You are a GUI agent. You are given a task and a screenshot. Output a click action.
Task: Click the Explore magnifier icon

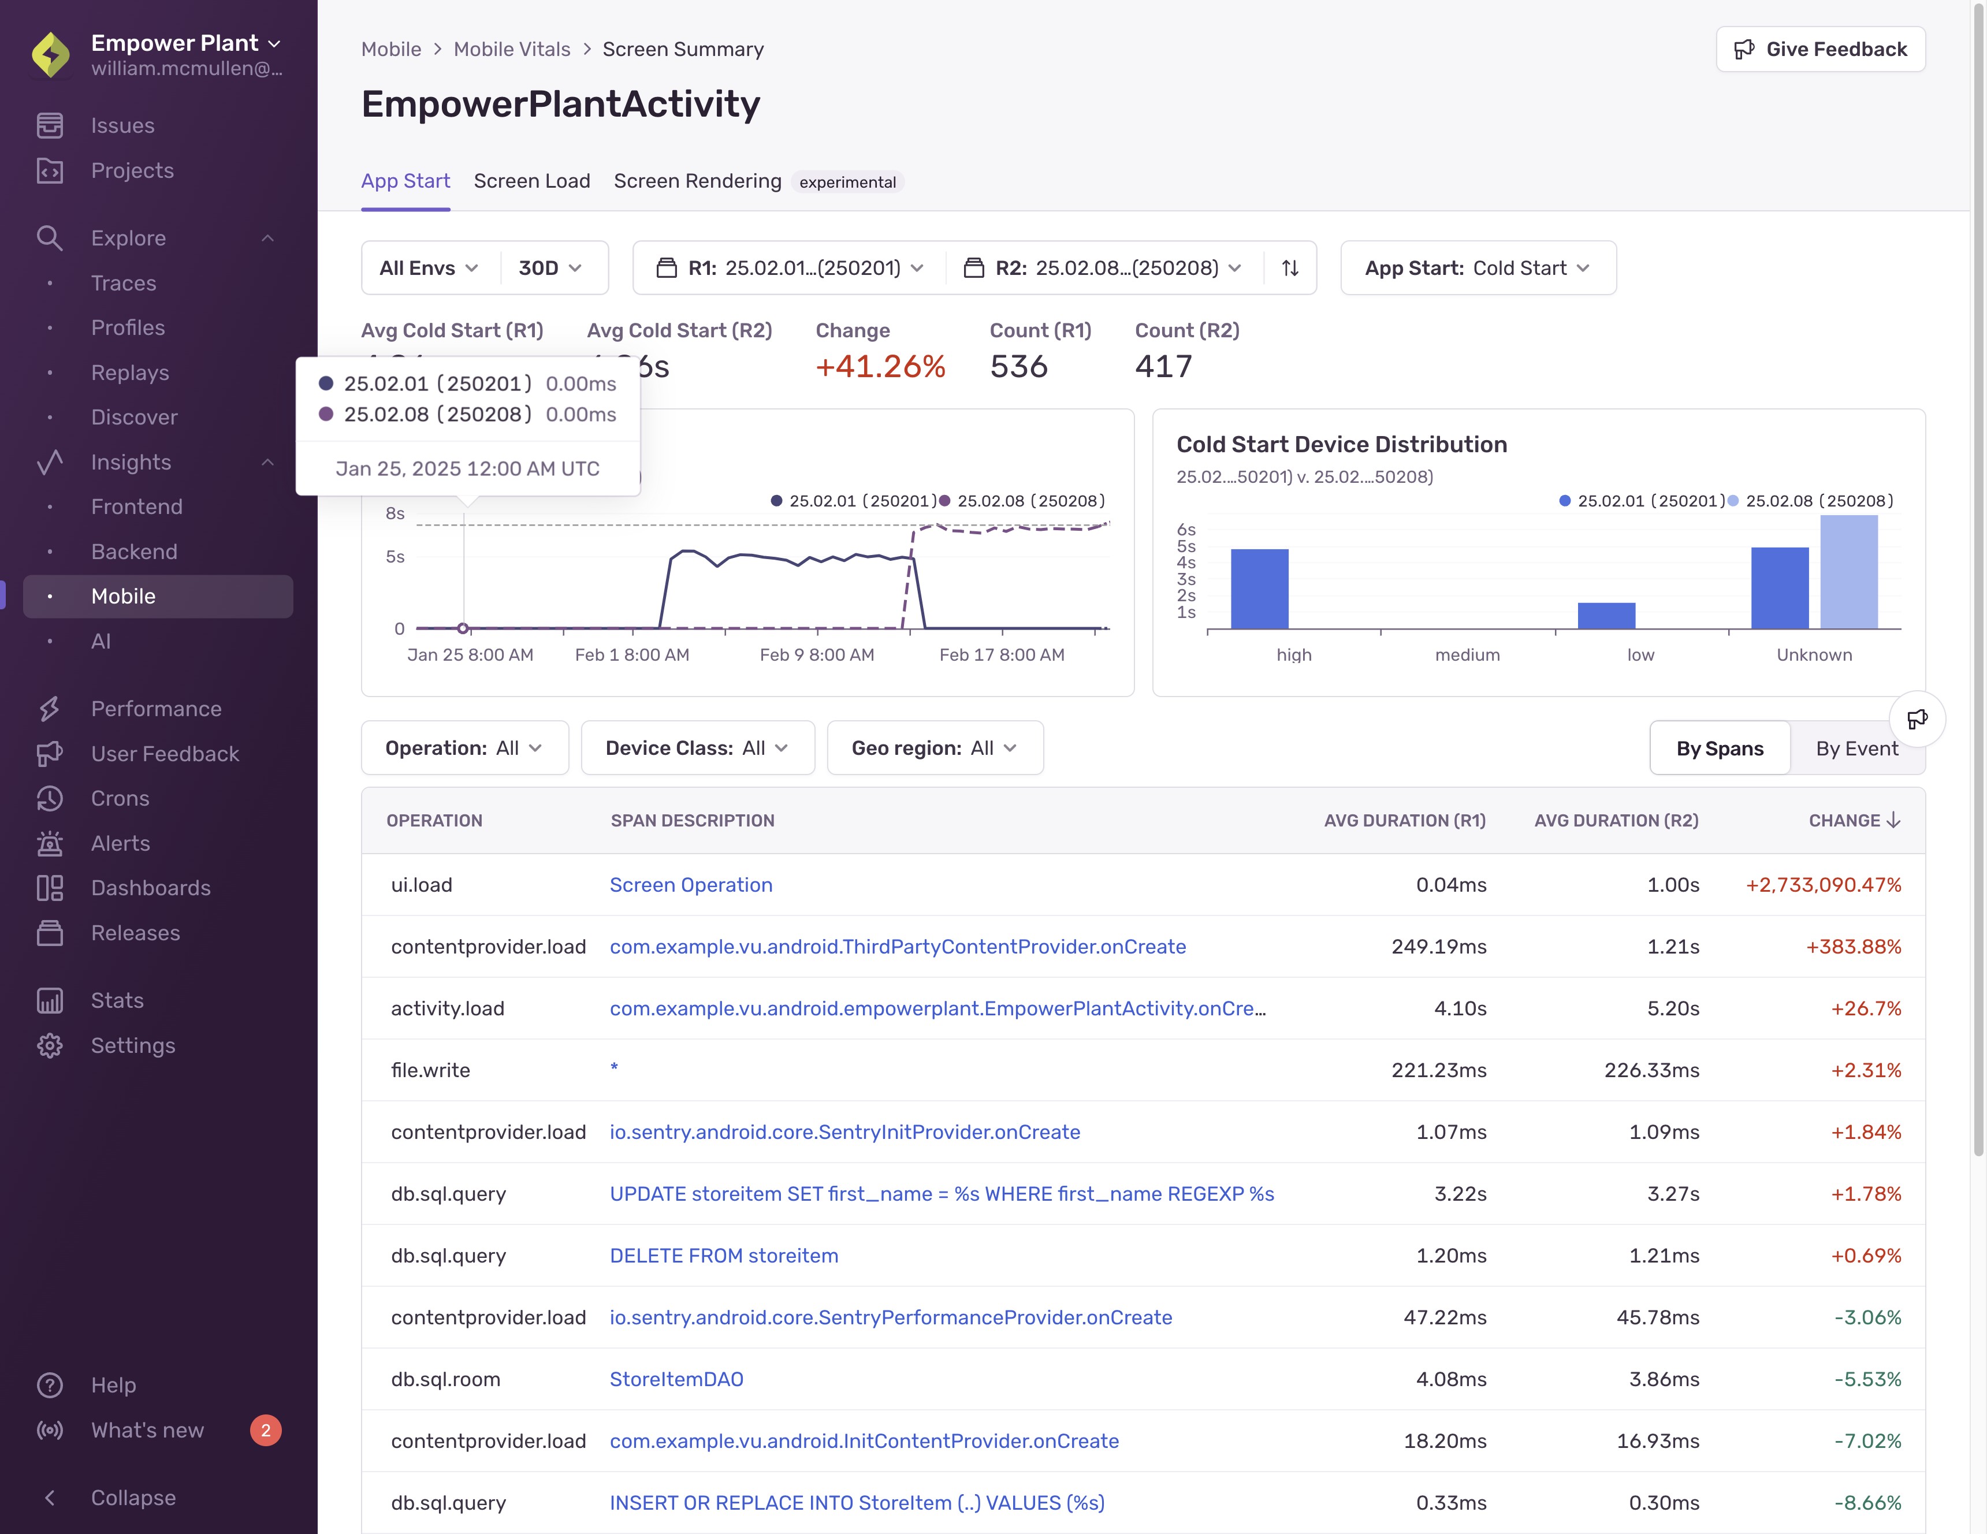[49, 237]
